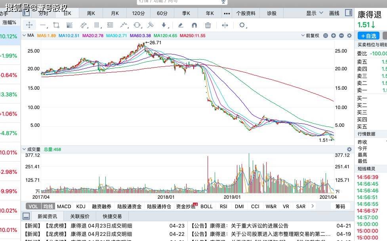
Task: Select the MACD indicator
Action: pyautogui.click(x=64, y=206)
